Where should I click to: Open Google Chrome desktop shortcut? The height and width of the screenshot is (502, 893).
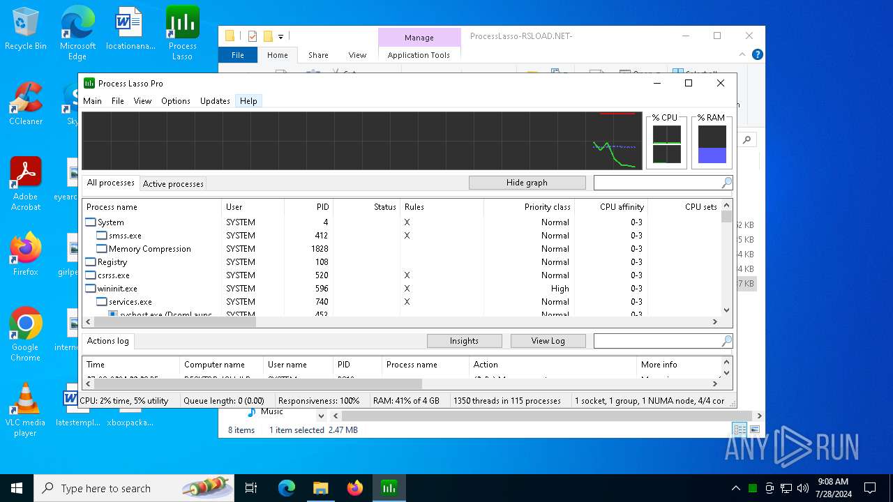26,334
